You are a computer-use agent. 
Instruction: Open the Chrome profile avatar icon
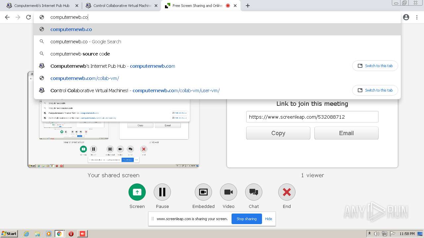[406, 17]
